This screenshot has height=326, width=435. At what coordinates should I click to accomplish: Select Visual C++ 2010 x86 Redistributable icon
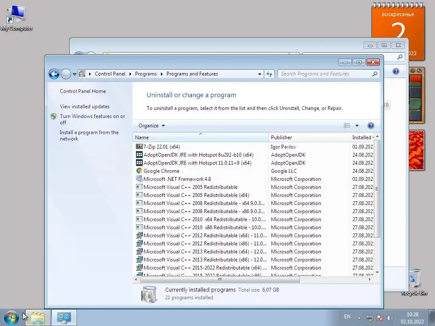coord(139,227)
